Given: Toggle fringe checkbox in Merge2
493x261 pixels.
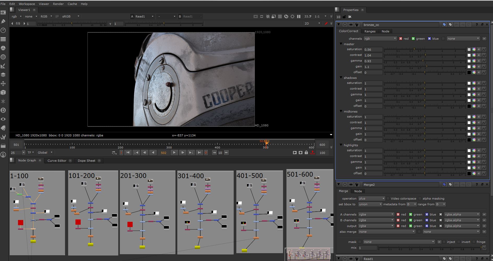Looking at the screenshot, I should pyautogui.click(x=474, y=242).
